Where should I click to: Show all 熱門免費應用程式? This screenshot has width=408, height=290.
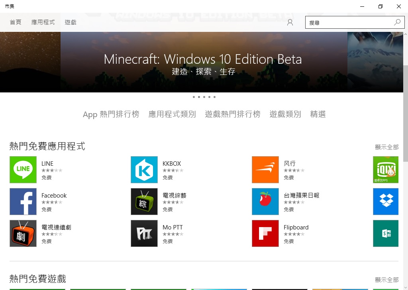point(386,147)
